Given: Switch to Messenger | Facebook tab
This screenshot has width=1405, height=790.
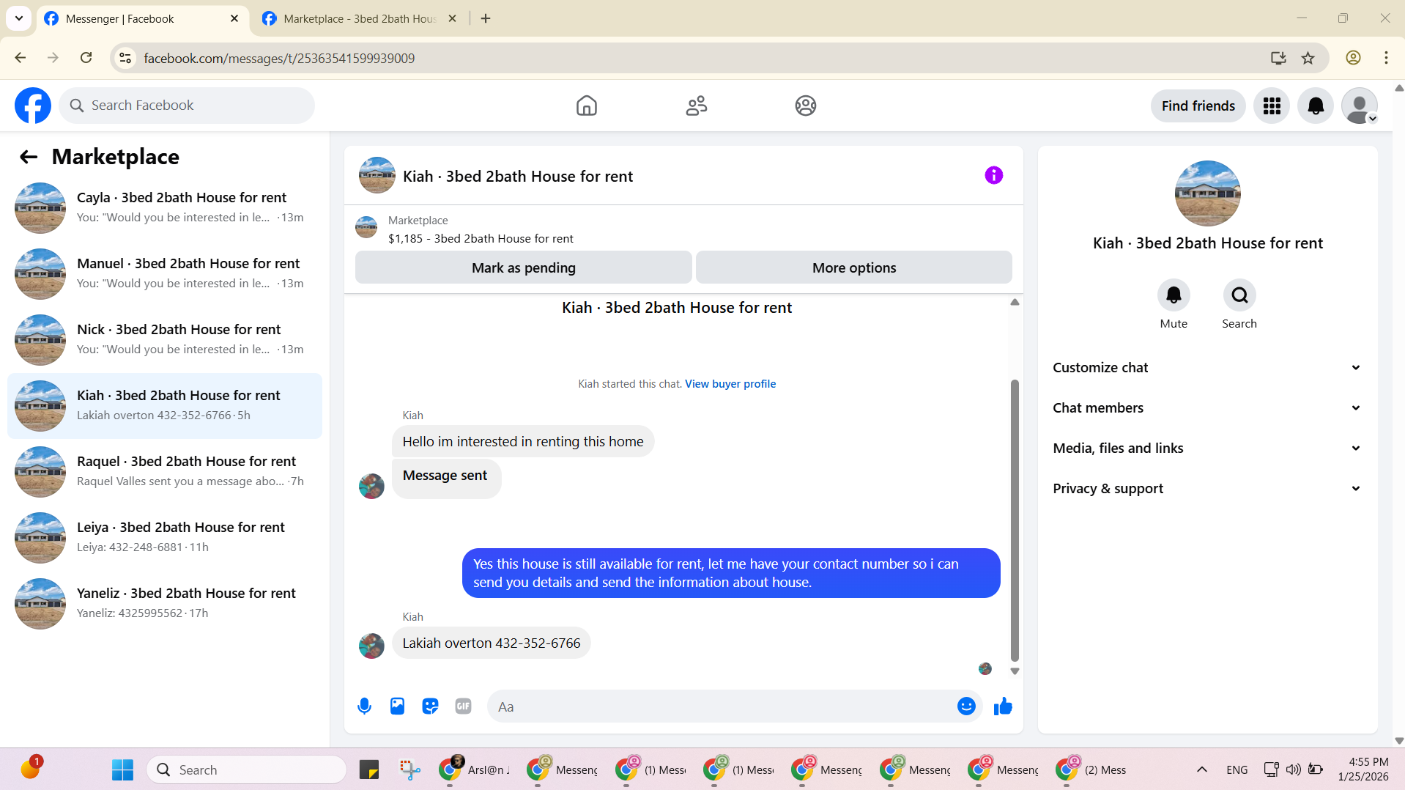Looking at the screenshot, I should pos(142,19).
